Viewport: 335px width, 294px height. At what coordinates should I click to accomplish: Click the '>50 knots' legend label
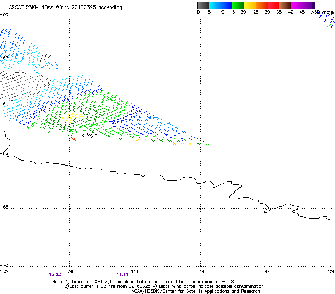(x=322, y=12)
